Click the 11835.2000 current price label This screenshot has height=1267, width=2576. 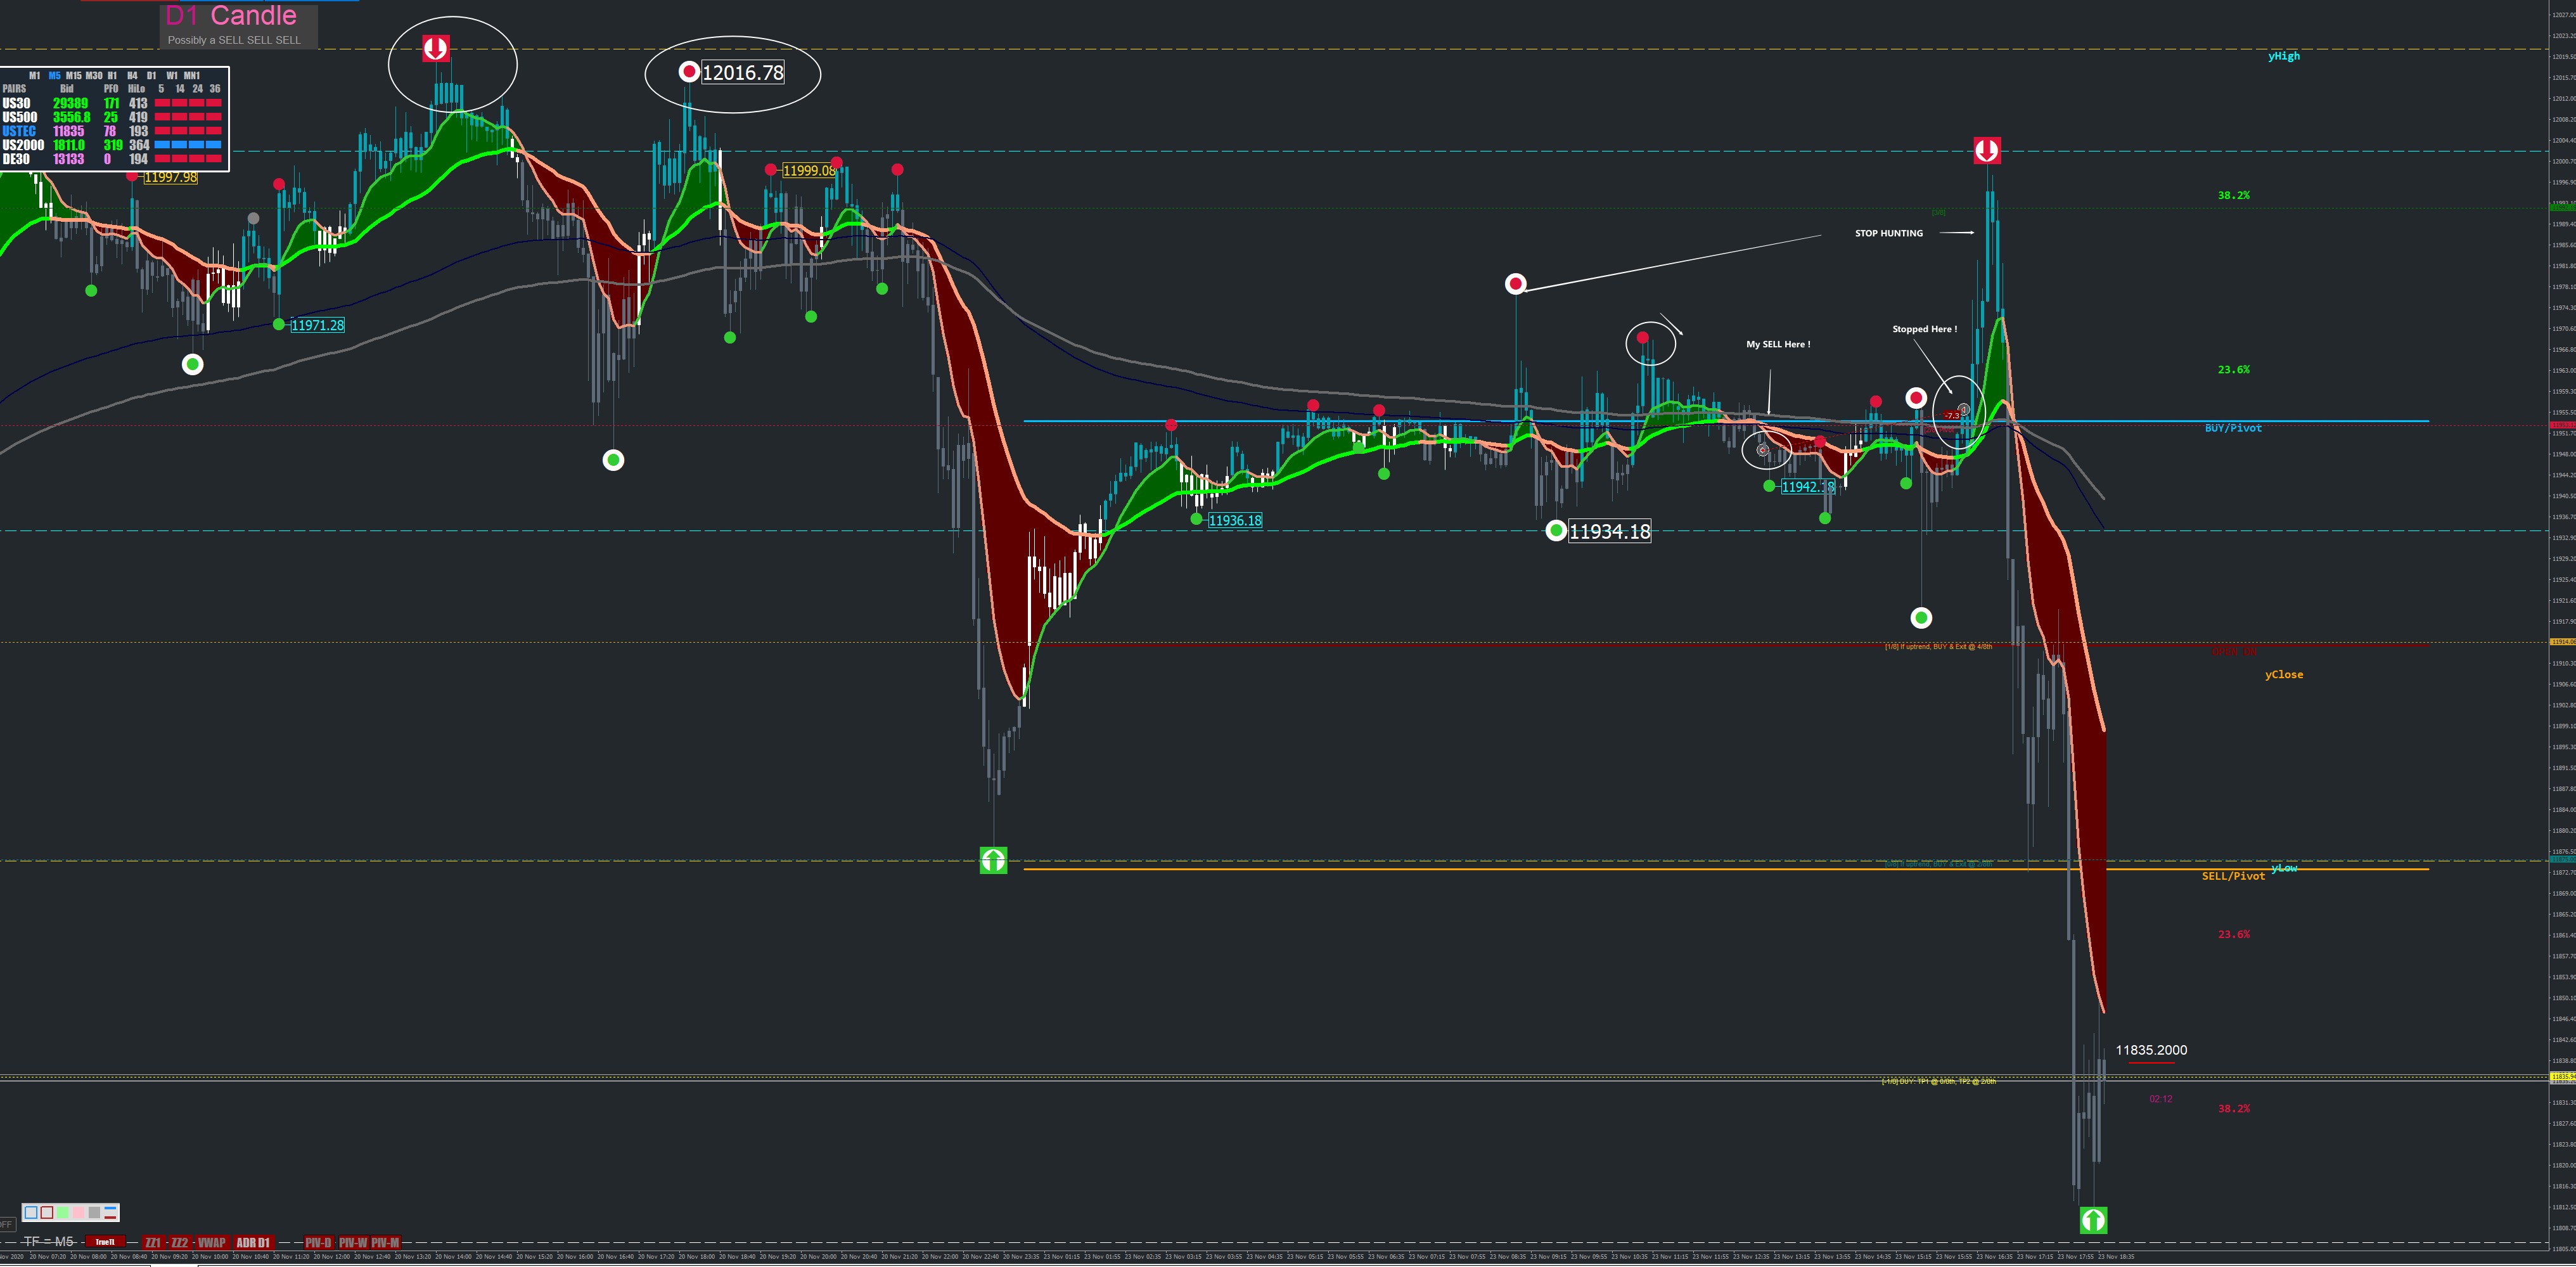click(x=2150, y=1050)
